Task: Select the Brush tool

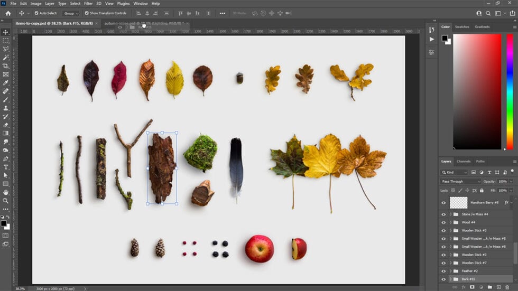Action: (x=6, y=99)
